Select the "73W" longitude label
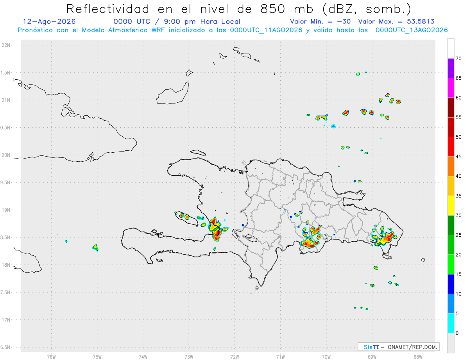 tap(189, 357)
